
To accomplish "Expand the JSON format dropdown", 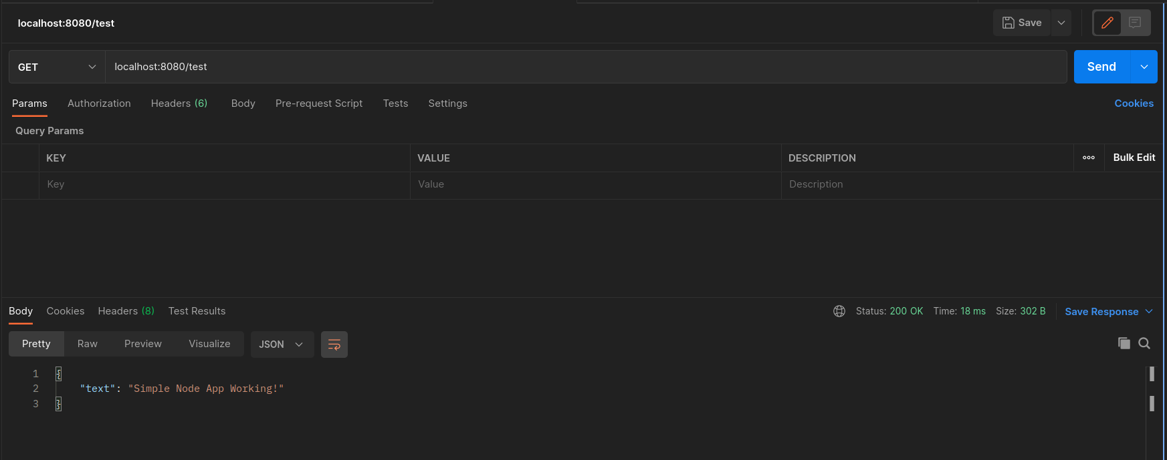I will [x=282, y=344].
